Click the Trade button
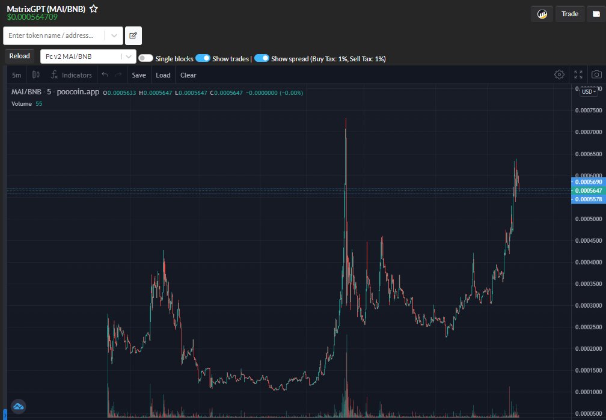The width and height of the screenshot is (606, 420). [x=570, y=14]
